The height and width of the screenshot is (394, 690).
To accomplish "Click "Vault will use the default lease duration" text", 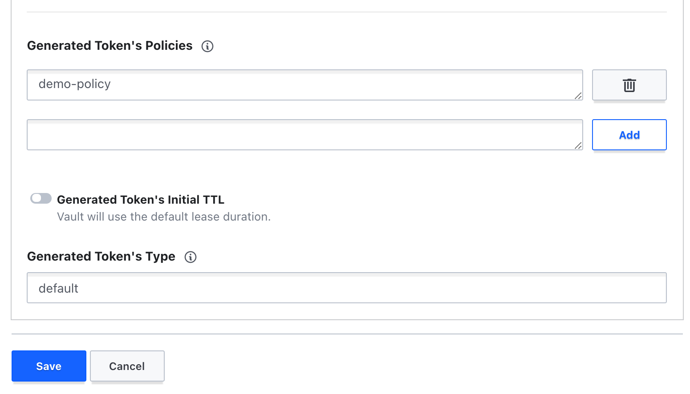I will 164,217.
